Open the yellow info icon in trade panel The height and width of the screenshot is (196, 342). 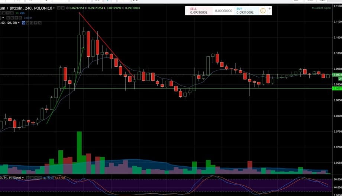(x=263, y=11)
